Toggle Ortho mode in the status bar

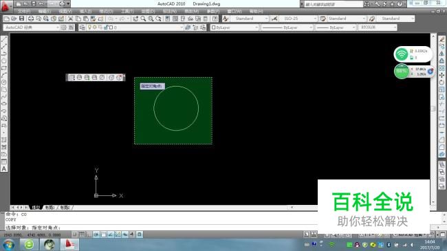point(89,234)
